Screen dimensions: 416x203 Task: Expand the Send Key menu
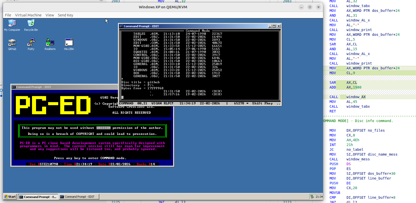66,15
